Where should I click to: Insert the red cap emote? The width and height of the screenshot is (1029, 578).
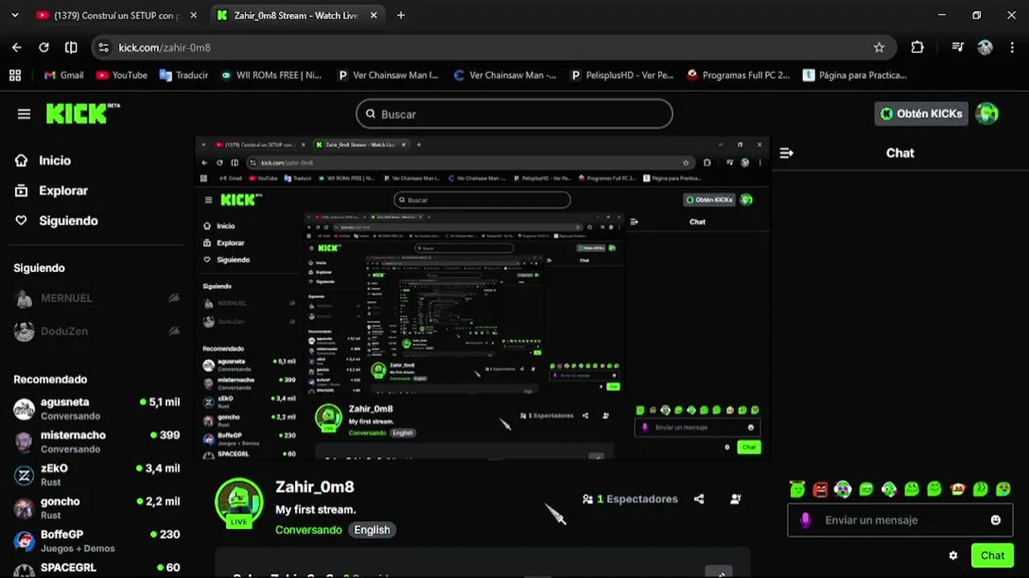tap(957, 488)
